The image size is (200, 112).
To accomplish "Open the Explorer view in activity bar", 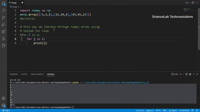I will (3, 3).
